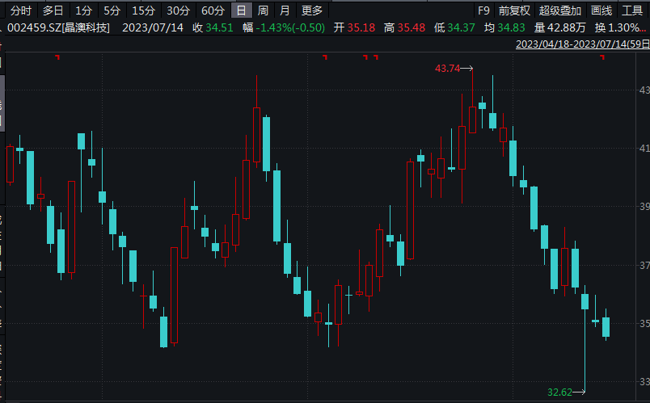
Task: Open the 前复权 price adjustment dropdown
Action: tap(514, 10)
